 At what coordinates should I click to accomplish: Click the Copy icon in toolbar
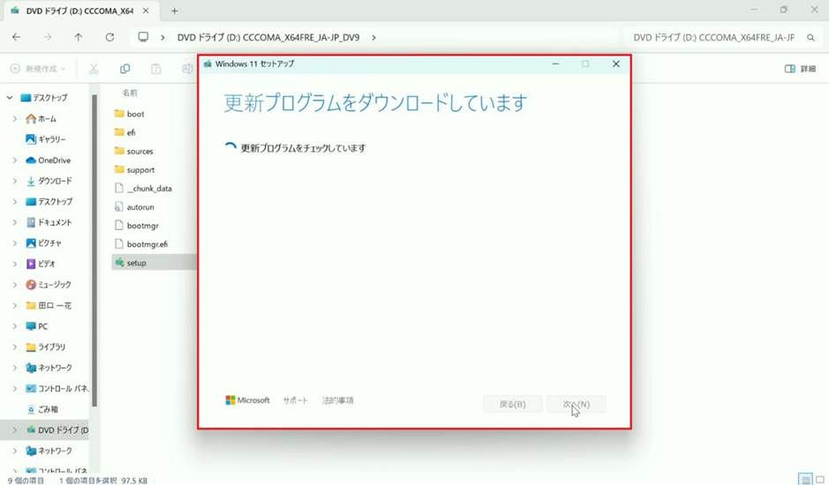click(124, 69)
